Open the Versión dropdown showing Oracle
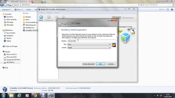The image size is (175, 98). tap(89, 48)
